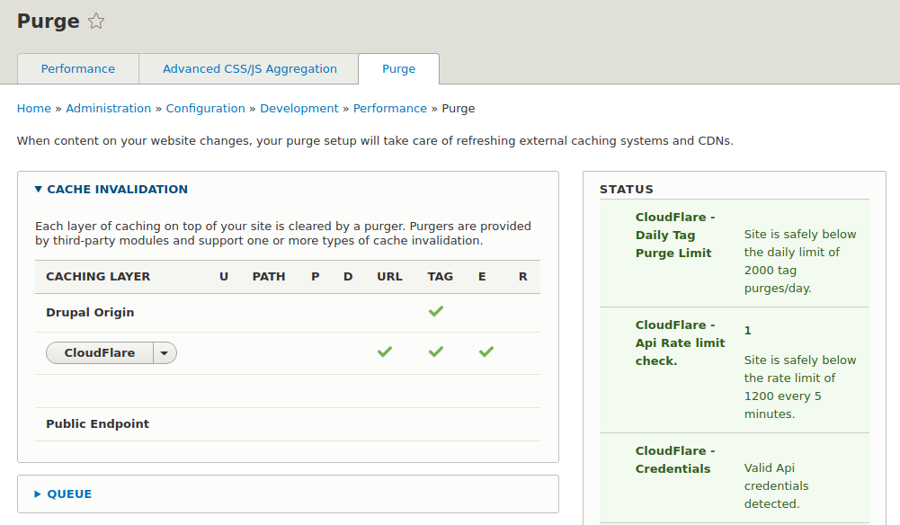This screenshot has height=525, width=900.
Task: Go to Configuration from the breadcrumb
Action: click(x=205, y=108)
